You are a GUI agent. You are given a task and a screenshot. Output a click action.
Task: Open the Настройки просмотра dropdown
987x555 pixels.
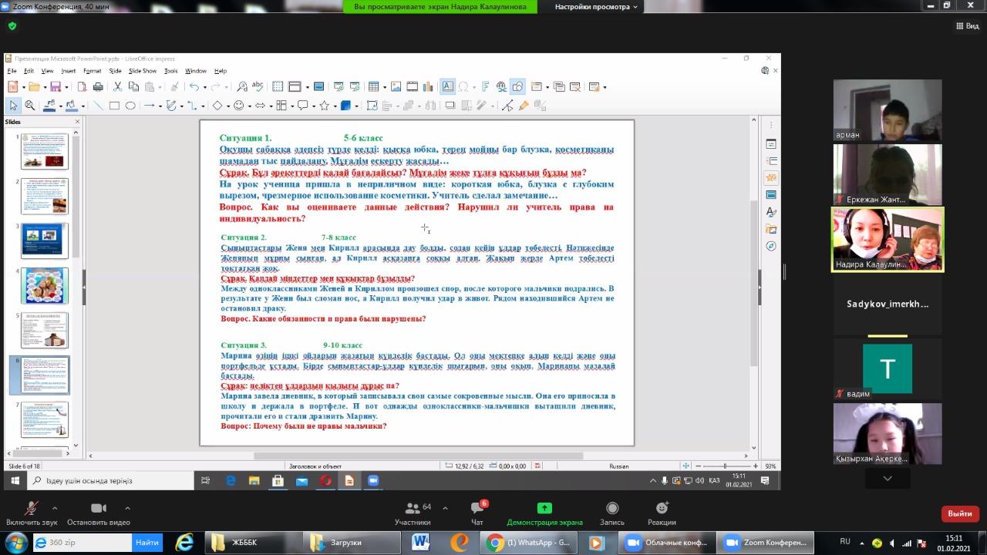coord(597,6)
